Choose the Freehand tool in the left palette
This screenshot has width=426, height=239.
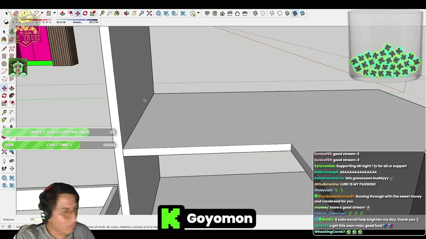click(x=12, y=49)
